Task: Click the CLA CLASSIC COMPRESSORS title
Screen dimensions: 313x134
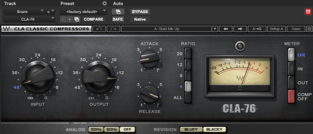Action: click(x=52, y=29)
